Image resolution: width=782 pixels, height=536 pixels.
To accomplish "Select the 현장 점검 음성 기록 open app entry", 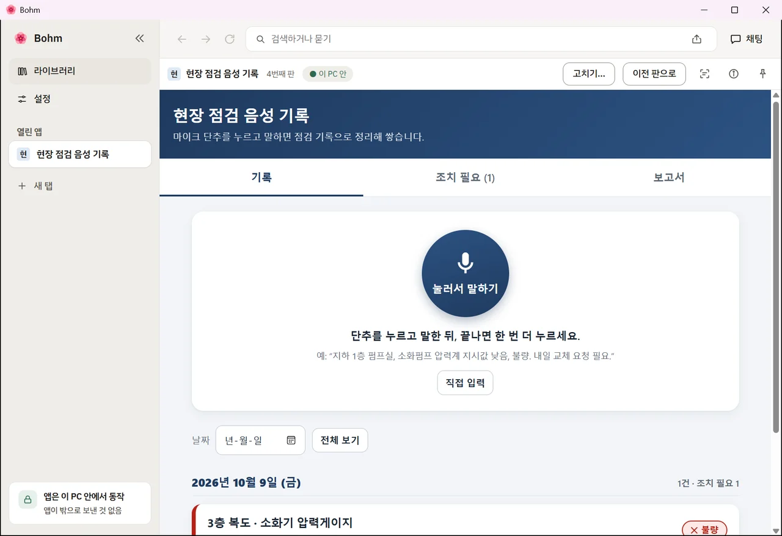I will pos(80,154).
